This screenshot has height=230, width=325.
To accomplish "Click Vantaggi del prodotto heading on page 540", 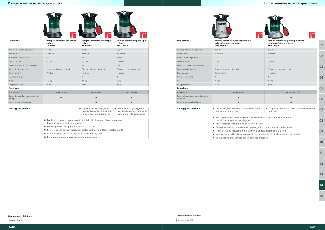I will click(20, 108).
